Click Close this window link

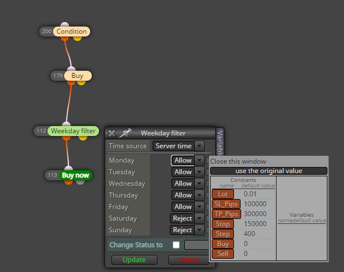[238, 161]
